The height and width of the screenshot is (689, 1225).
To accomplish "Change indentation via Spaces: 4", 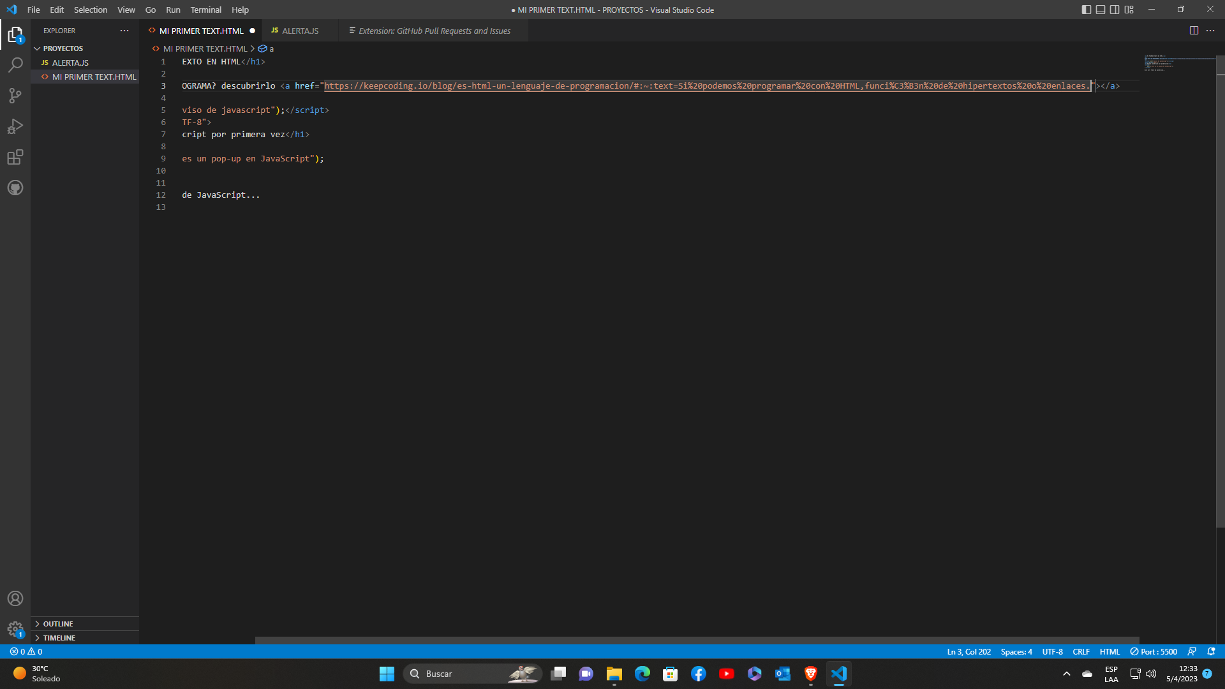I will pos(1016,651).
